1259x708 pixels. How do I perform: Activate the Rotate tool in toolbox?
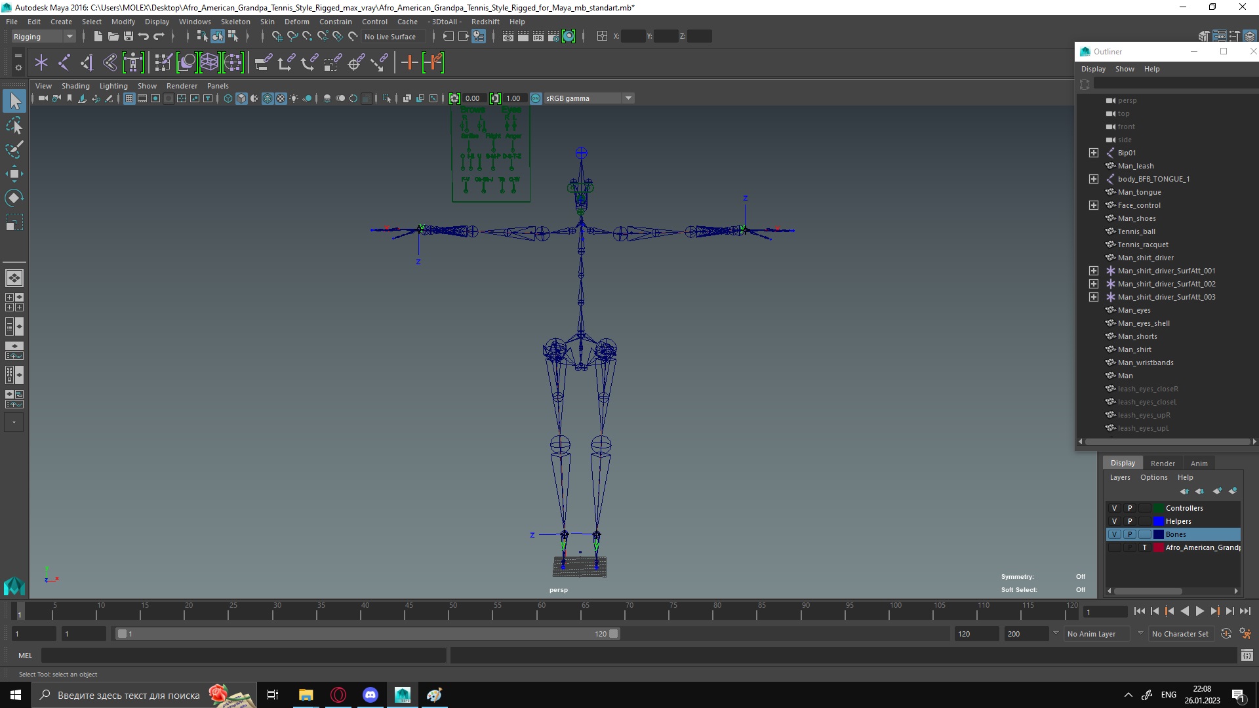[x=14, y=198]
